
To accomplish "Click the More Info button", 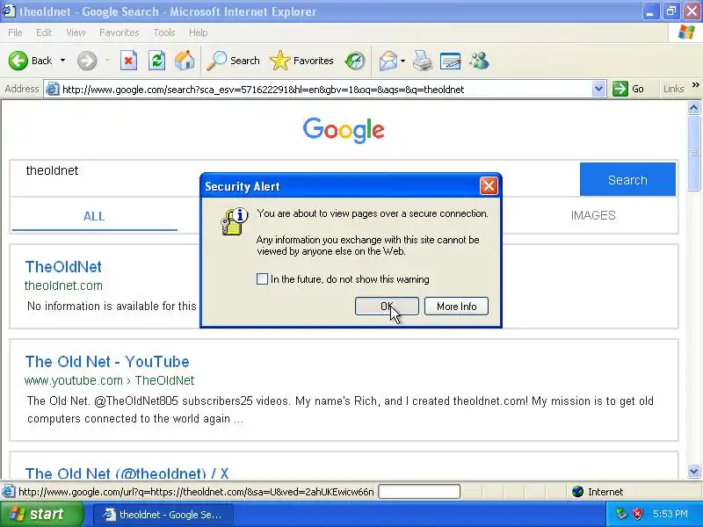I will pyautogui.click(x=456, y=306).
